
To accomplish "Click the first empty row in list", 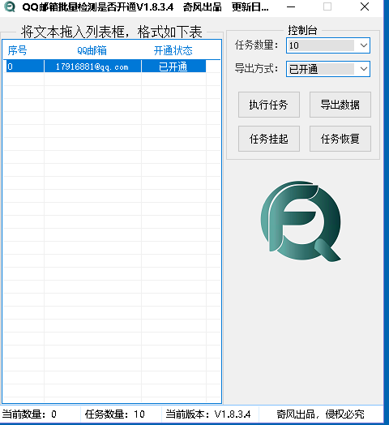I will (x=112, y=79).
